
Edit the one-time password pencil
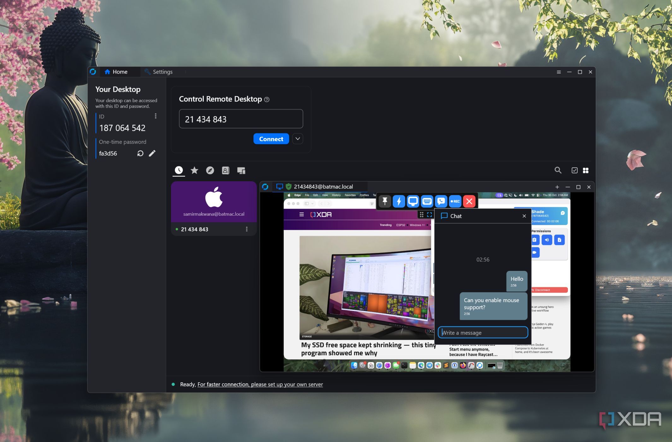click(x=152, y=153)
